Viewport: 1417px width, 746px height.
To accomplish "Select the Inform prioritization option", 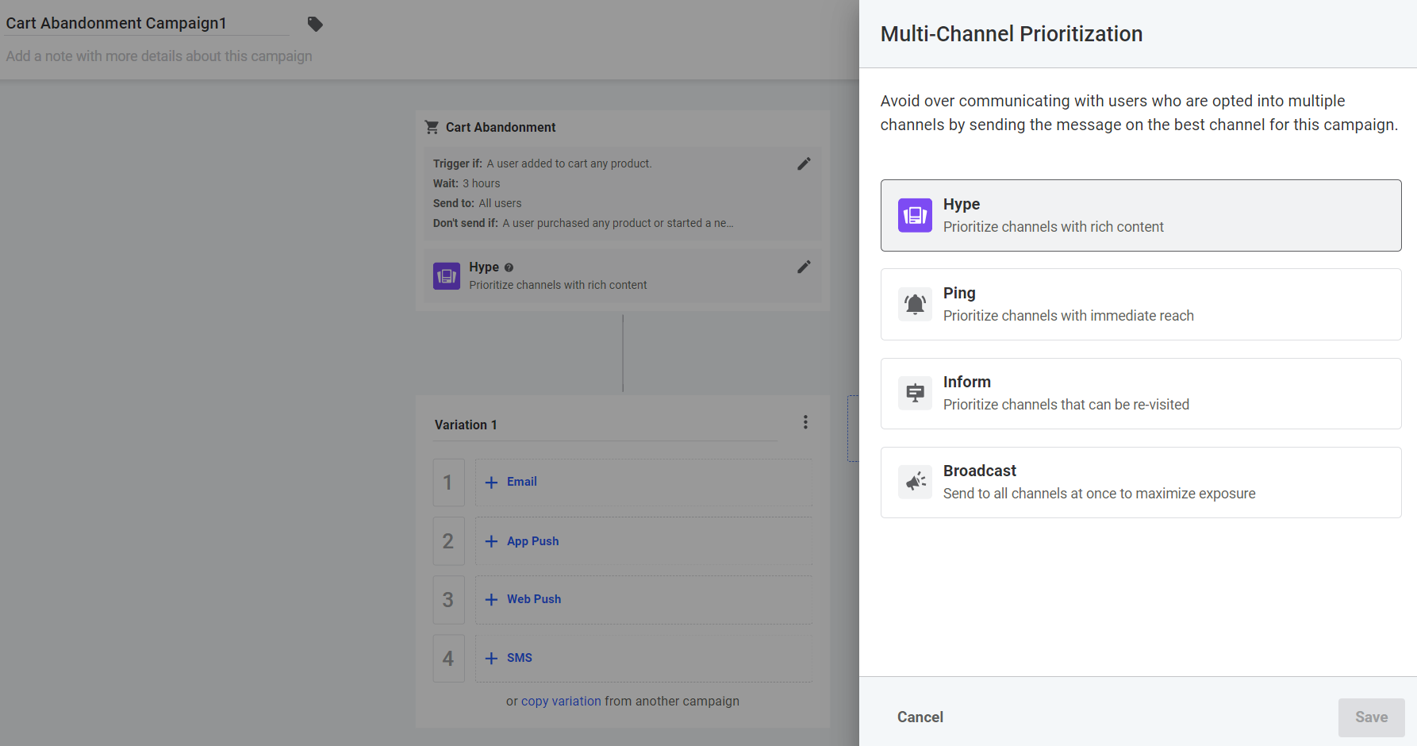I will [1141, 393].
